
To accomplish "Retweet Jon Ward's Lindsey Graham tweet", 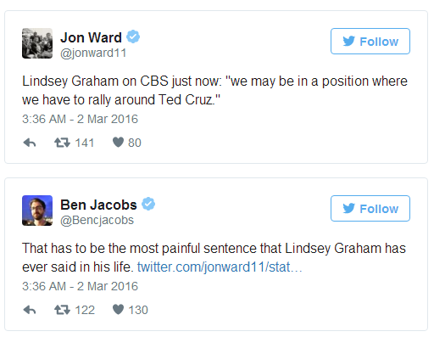I will [62, 143].
